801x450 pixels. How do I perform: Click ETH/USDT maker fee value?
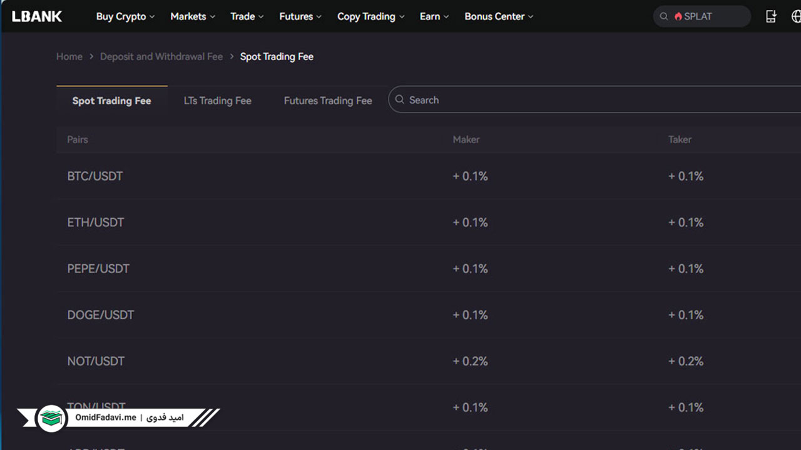(x=471, y=222)
